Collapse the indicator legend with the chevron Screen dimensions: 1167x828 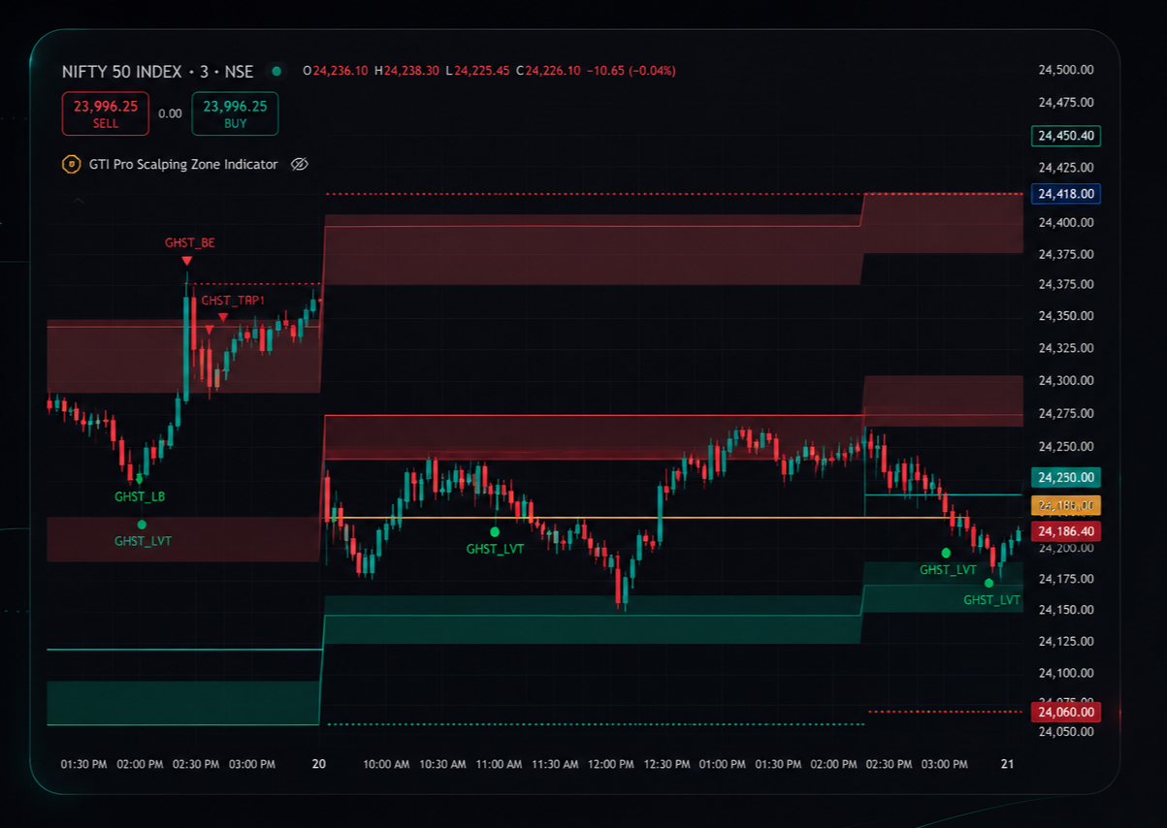pyautogui.click(x=79, y=201)
